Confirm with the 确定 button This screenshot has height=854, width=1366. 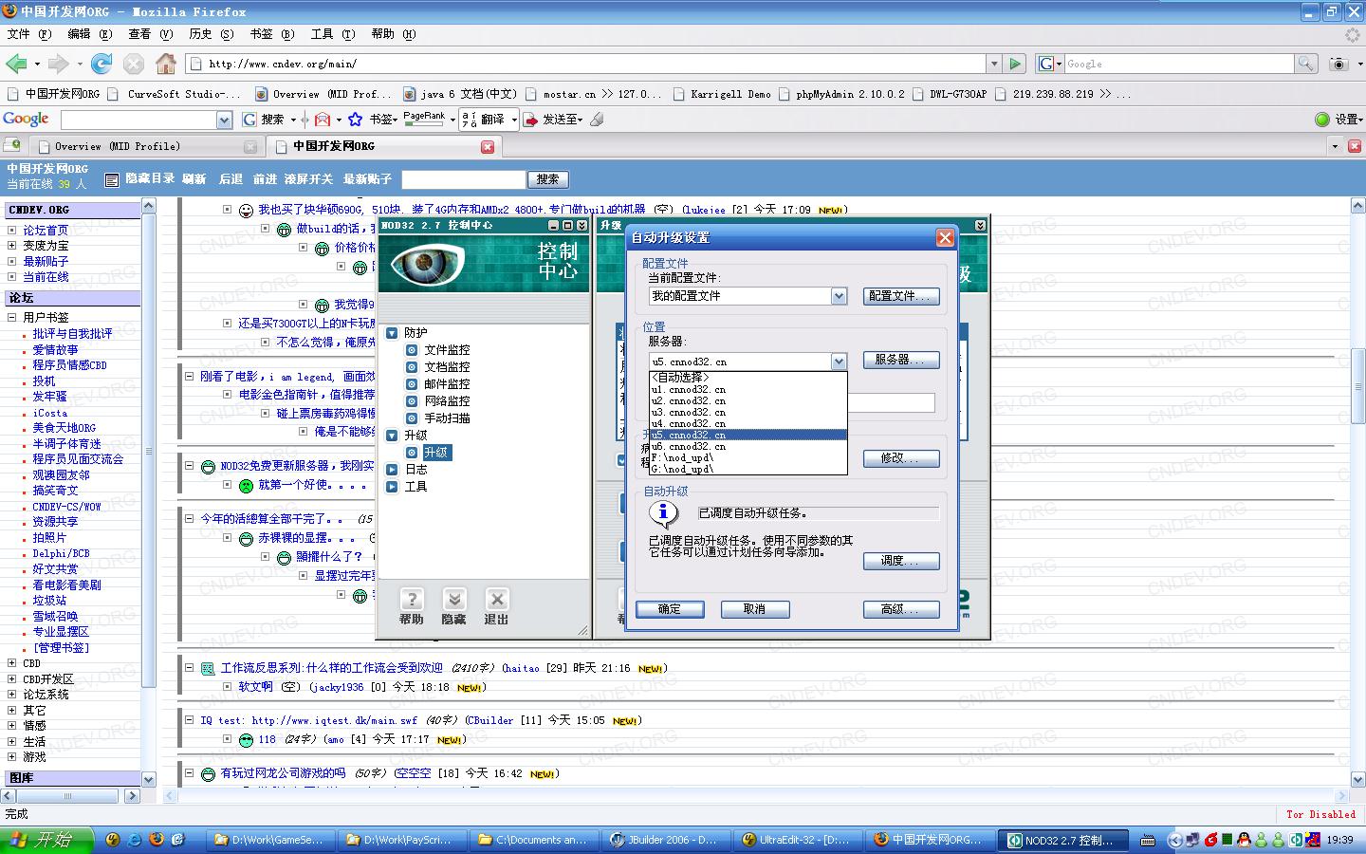point(670,609)
